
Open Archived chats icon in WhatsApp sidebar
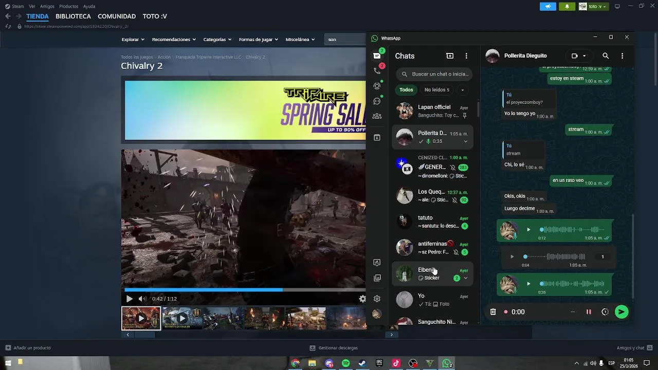377,138
